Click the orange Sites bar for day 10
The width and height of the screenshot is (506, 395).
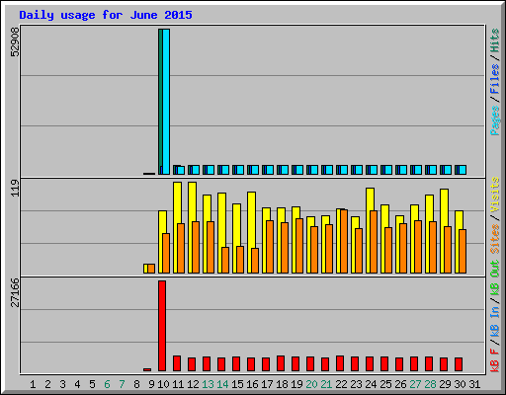point(166,253)
